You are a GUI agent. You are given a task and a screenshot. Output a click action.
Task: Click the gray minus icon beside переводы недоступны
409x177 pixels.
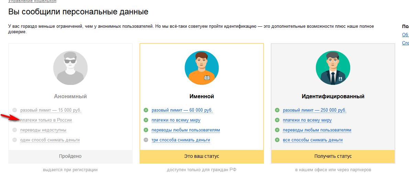[x=14, y=130]
